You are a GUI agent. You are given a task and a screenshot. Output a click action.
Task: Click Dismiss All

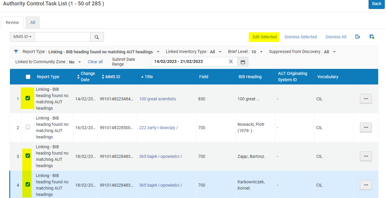pyautogui.click(x=336, y=37)
